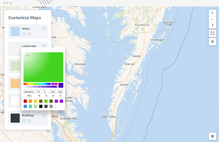Tick the checkbox beside Buildings
Viewport: 219px width, 142px height.
44,115
